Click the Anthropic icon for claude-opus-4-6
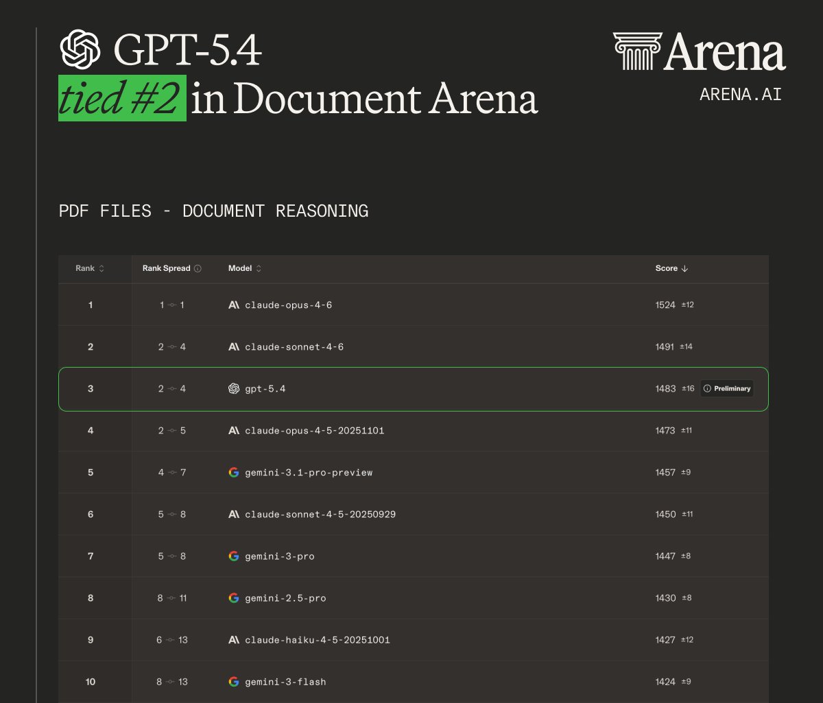823x703 pixels. coord(234,305)
